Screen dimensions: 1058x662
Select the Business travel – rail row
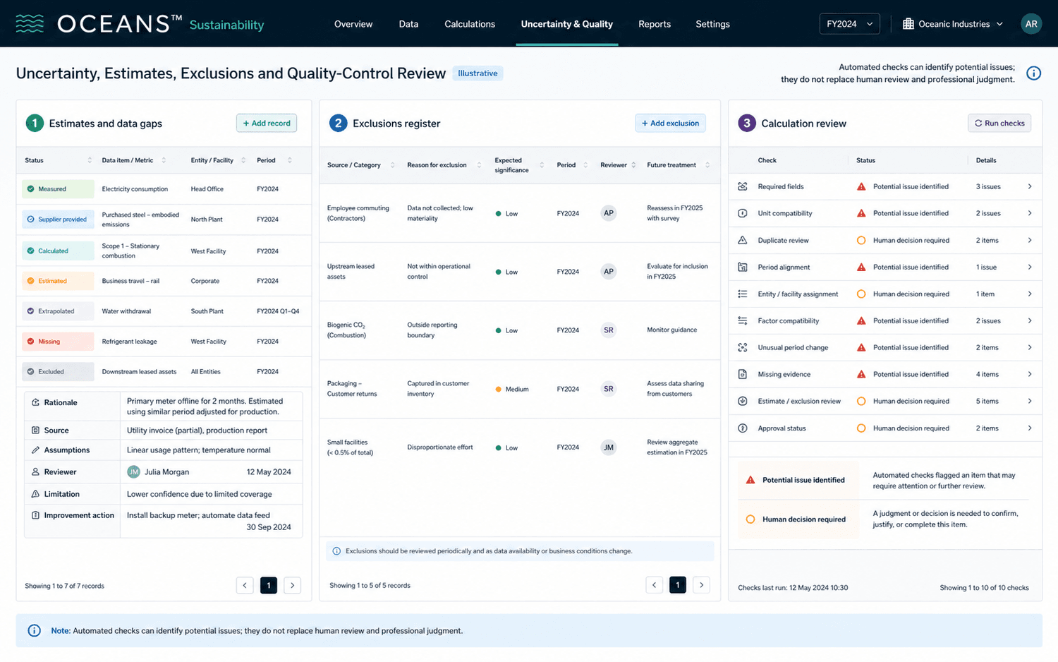pyautogui.click(x=164, y=281)
